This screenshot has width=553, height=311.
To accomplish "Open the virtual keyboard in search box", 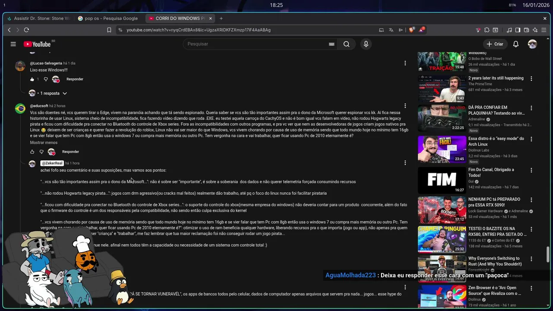I will [331, 44].
